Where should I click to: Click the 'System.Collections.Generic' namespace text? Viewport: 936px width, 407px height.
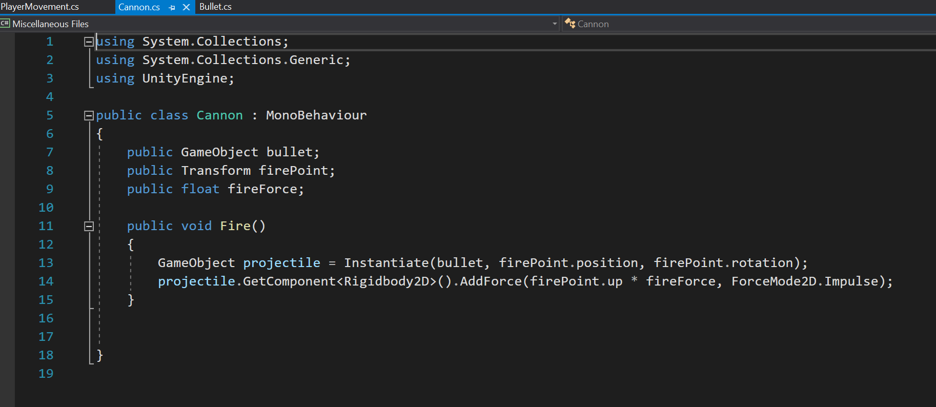pyautogui.click(x=243, y=60)
